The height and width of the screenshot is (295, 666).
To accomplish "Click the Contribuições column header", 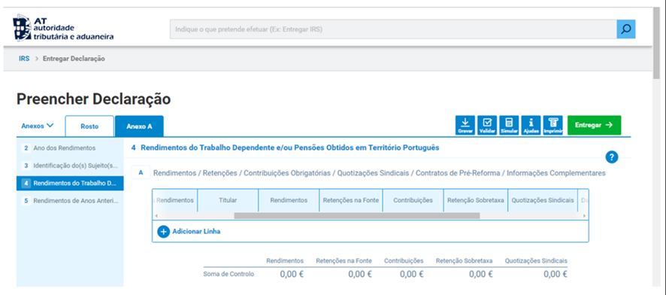I will 413,200.
